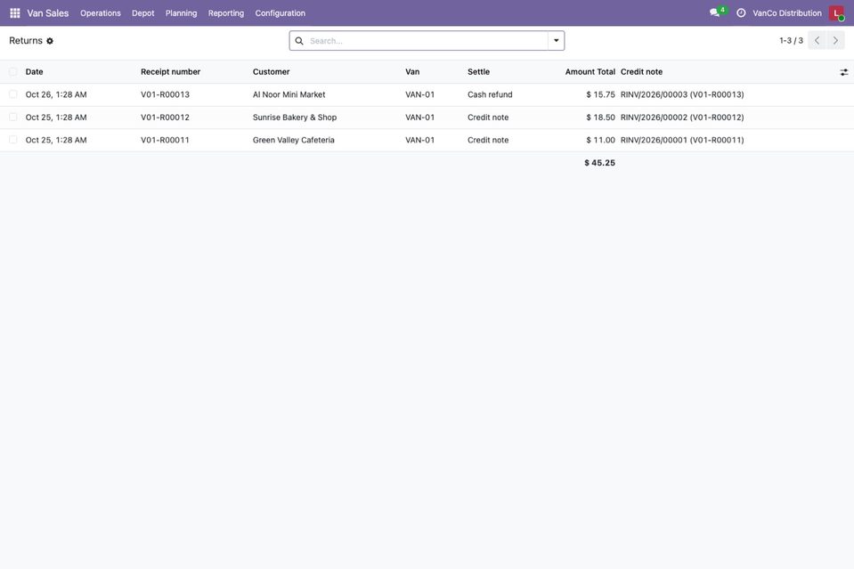854x569 pixels.
Task: Click the $ 11.00 amount cell
Action: [x=601, y=140]
